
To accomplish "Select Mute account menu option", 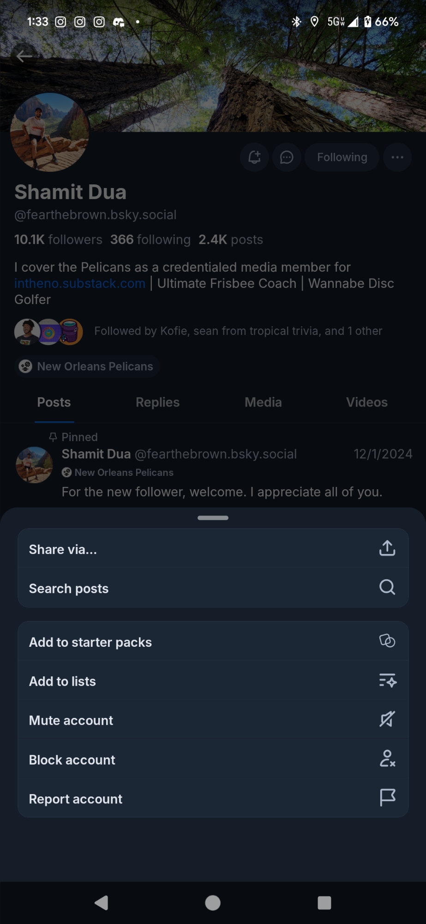I will point(71,720).
